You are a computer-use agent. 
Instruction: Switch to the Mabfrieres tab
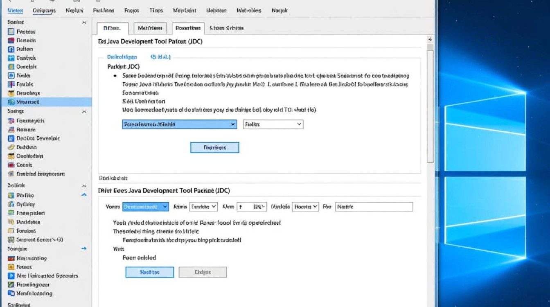pyautogui.click(x=150, y=28)
